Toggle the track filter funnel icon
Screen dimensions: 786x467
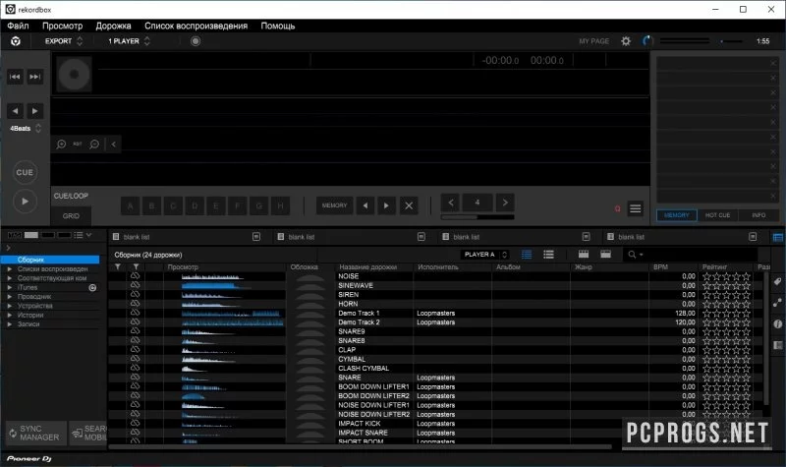click(117, 267)
